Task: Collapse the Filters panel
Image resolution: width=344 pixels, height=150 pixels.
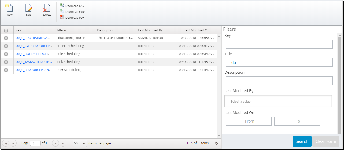Action: [x=338, y=29]
